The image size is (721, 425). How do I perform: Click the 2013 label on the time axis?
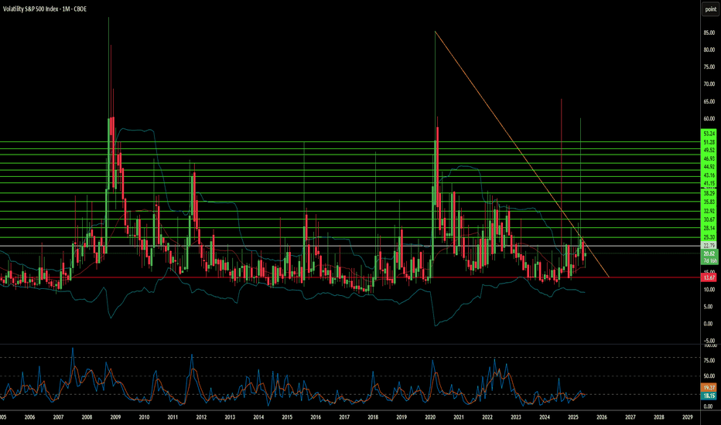pyautogui.click(x=230, y=417)
